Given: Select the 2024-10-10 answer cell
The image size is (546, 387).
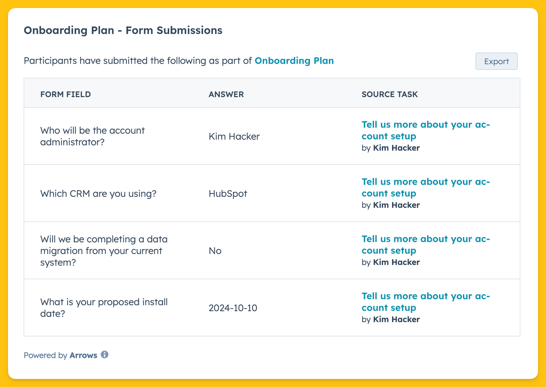Looking at the screenshot, I should pos(233,308).
